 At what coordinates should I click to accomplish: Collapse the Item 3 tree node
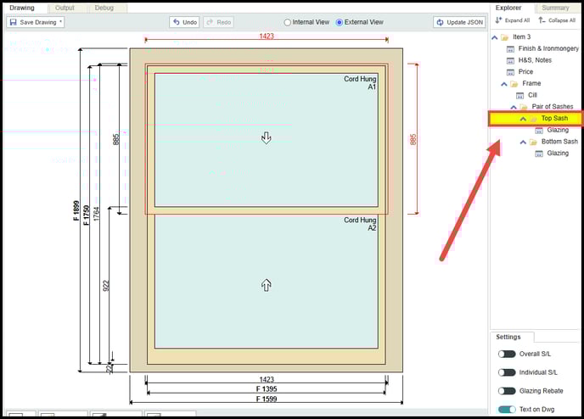point(495,37)
